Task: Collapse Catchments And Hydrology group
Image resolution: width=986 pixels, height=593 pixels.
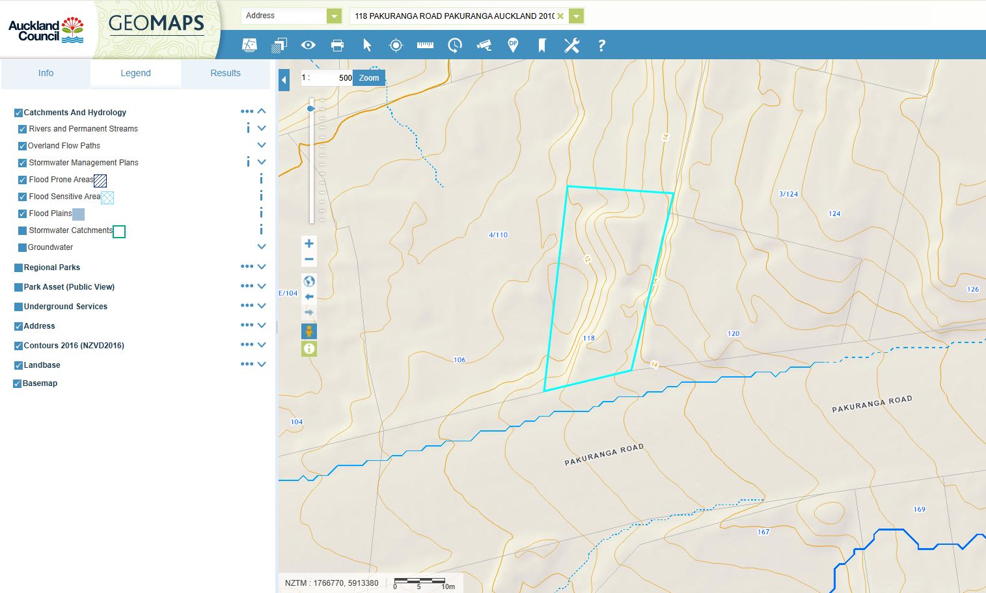Action: tap(262, 111)
